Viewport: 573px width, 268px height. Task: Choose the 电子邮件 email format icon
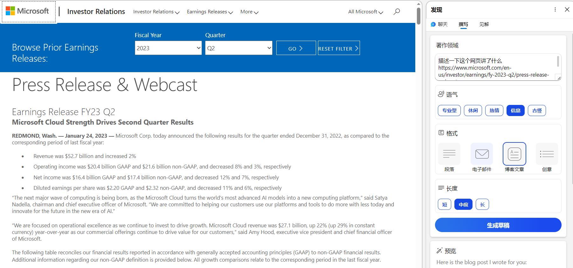tap(482, 154)
